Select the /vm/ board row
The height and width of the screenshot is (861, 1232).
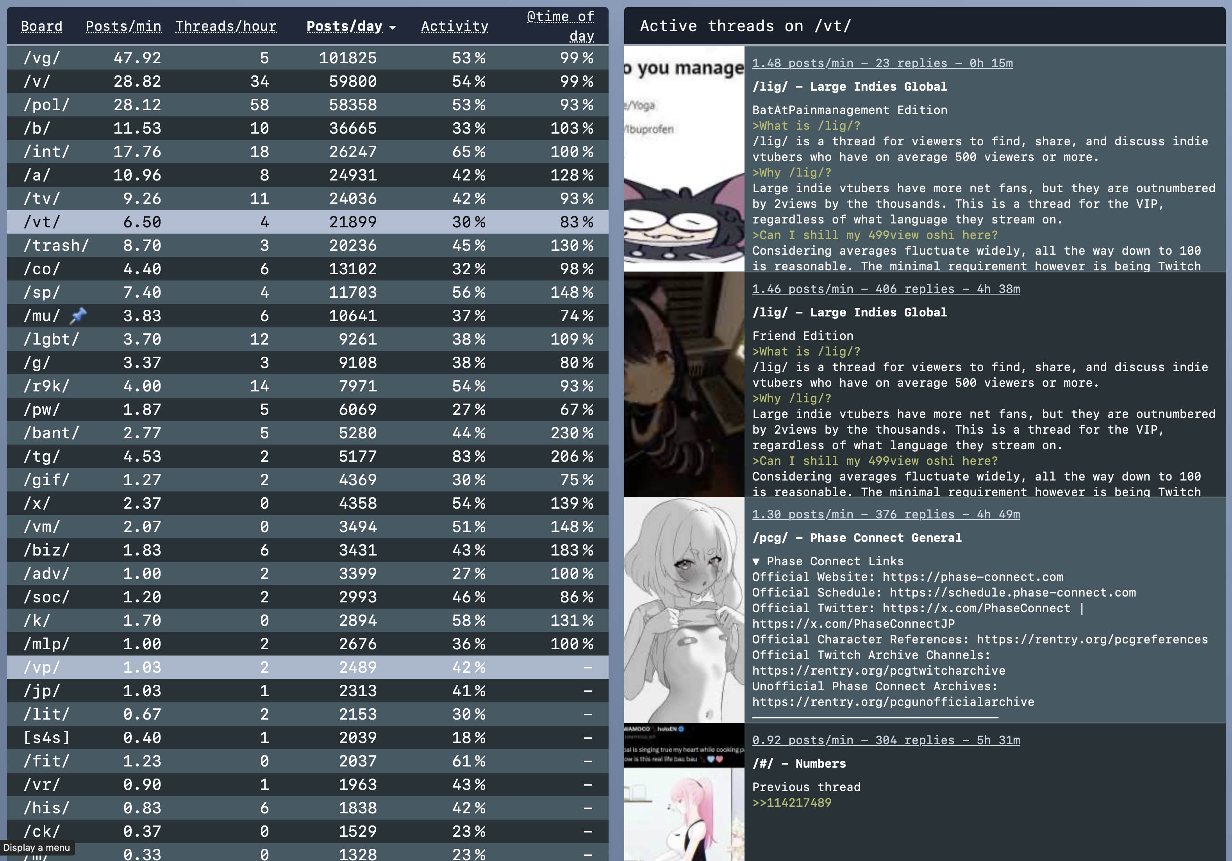tap(307, 527)
